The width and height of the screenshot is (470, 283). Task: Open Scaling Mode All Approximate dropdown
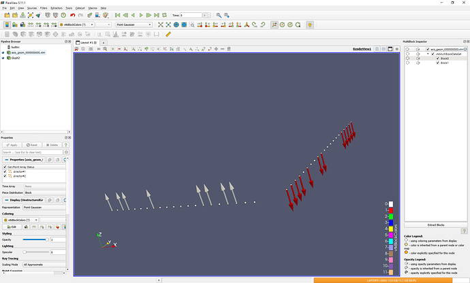coord(44,265)
